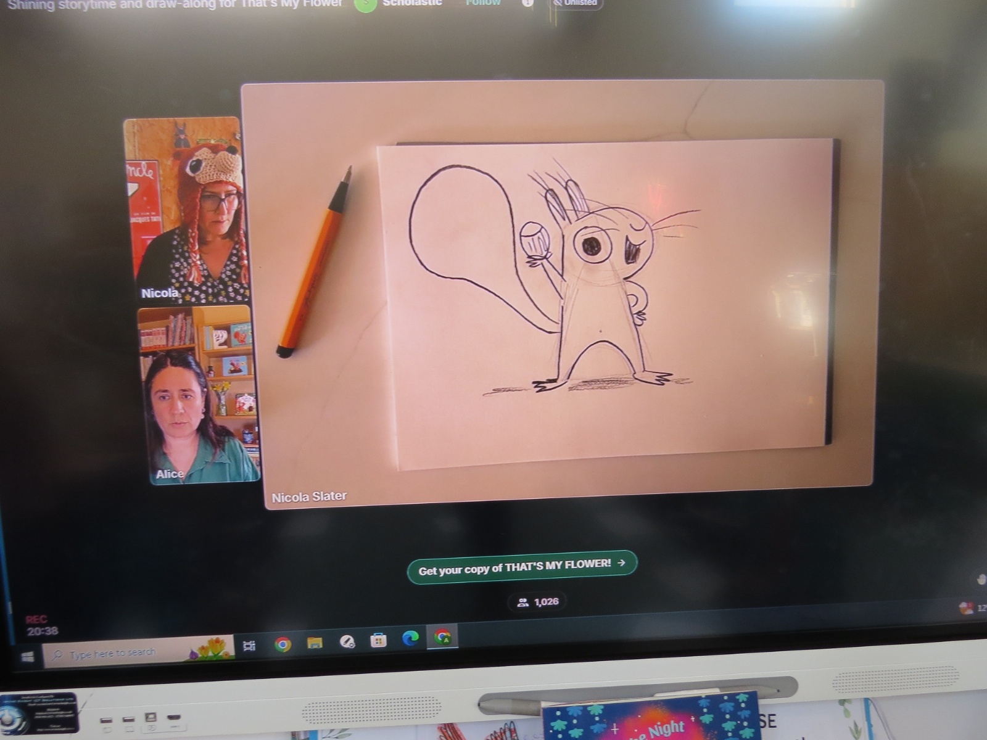Image resolution: width=987 pixels, height=740 pixels.
Task: Click the Windows Start button
Action: pos(28,657)
